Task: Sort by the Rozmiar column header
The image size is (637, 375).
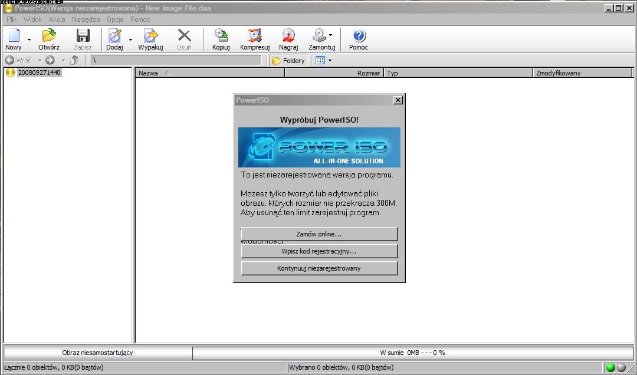Action: [x=334, y=73]
